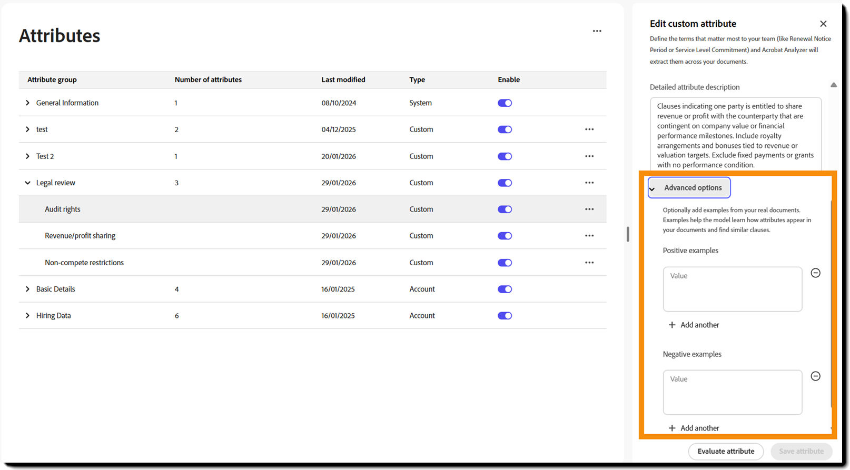
Task: Click the 04/12/2025 date cell
Action: point(339,129)
